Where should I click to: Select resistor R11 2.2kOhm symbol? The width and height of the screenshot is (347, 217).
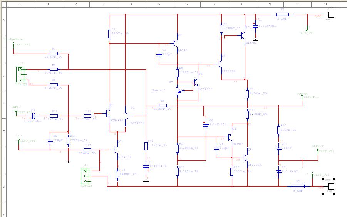coord(87,116)
